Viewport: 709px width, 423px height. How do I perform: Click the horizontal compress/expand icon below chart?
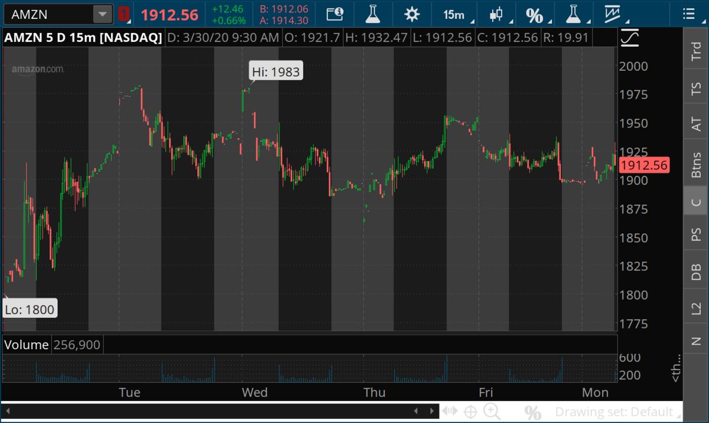tap(450, 411)
